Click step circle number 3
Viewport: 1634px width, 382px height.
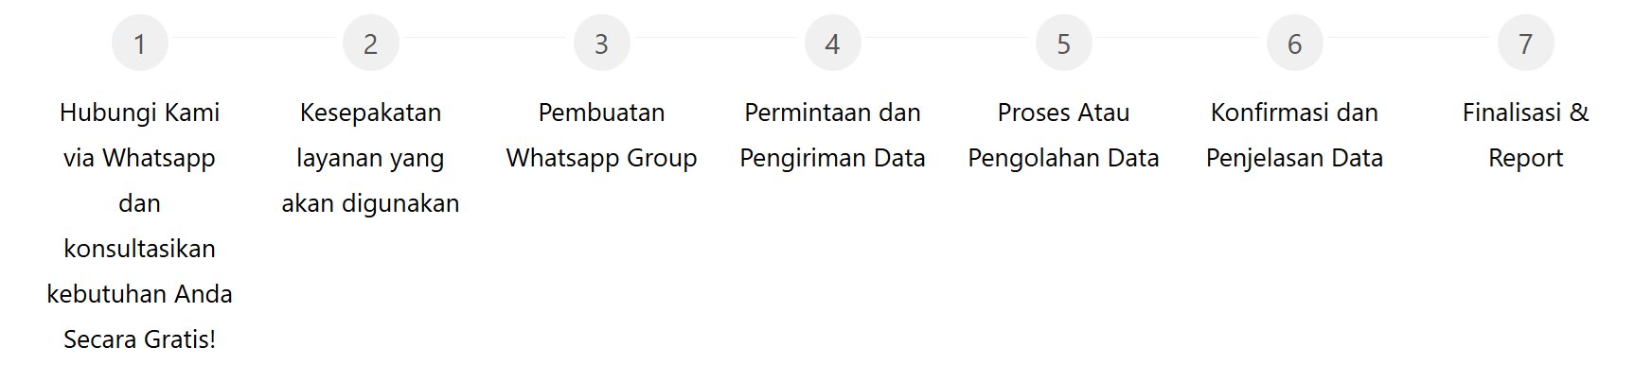click(602, 43)
